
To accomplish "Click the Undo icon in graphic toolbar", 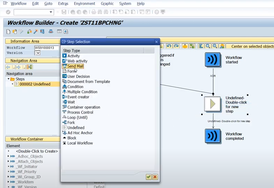I will point(169,46).
